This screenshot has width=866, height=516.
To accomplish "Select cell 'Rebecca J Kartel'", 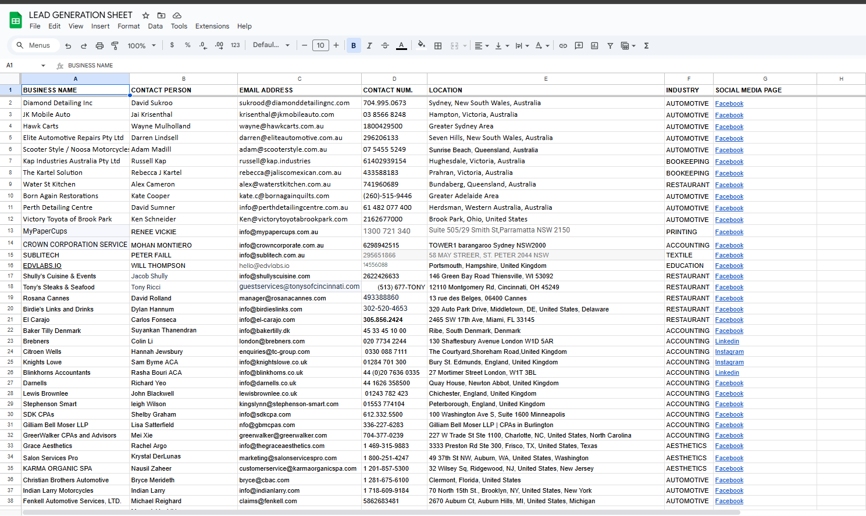I will [x=183, y=173].
